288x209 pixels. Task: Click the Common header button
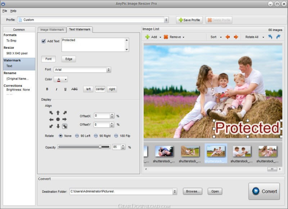tap(19, 30)
